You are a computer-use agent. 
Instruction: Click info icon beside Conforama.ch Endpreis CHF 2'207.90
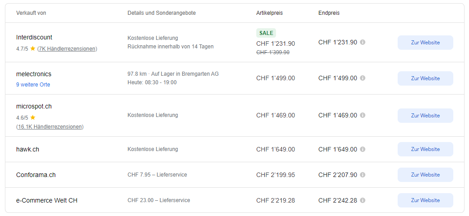click(x=363, y=175)
